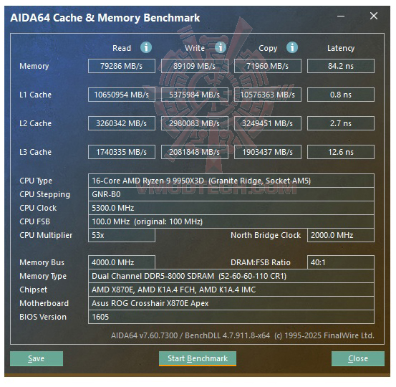Start Benchmark run

point(198,358)
